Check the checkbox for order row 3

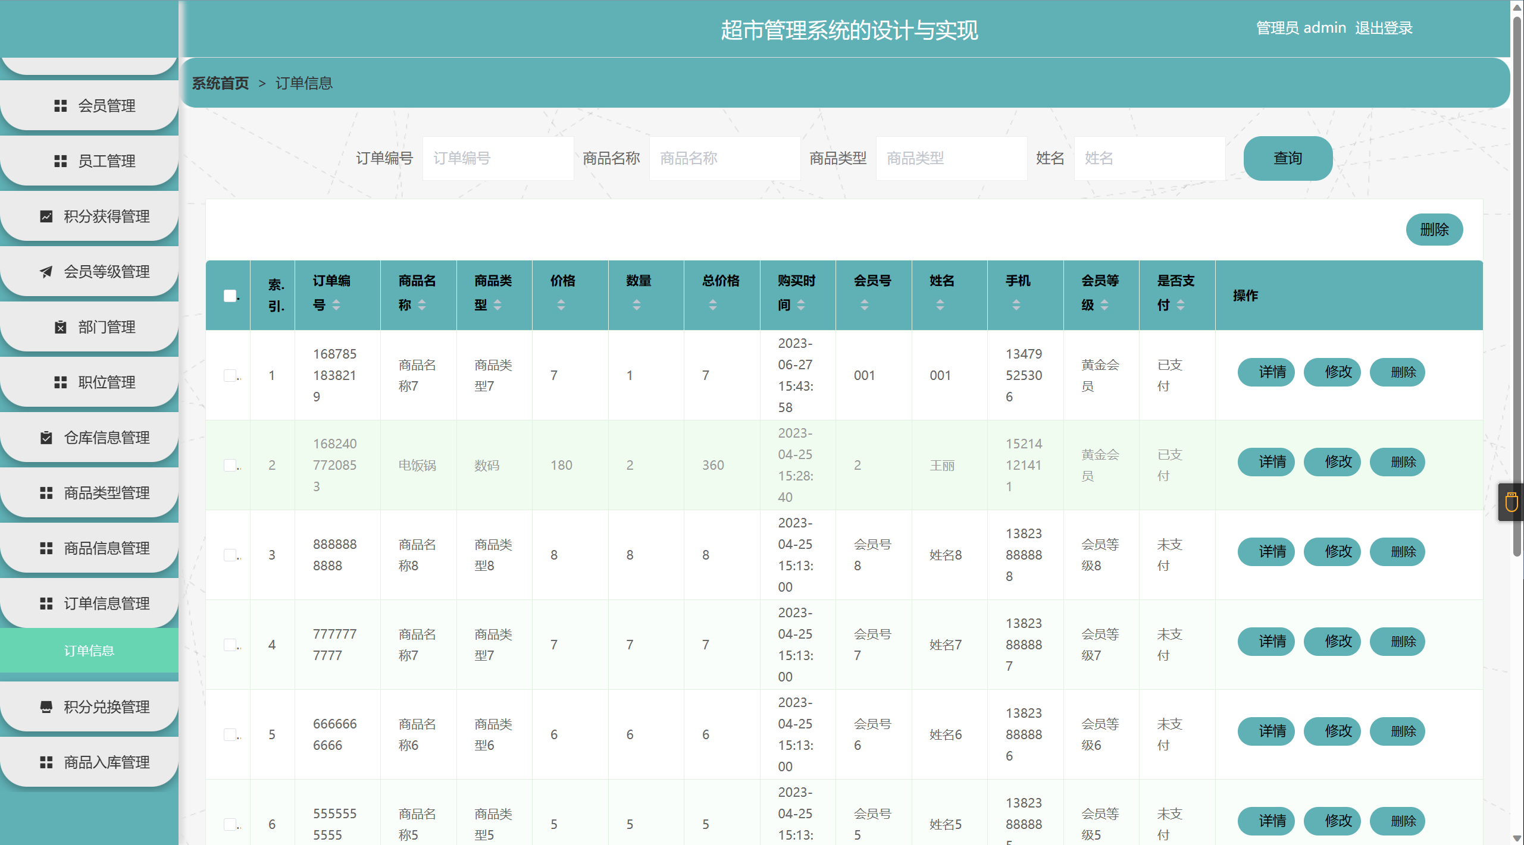click(230, 555)
